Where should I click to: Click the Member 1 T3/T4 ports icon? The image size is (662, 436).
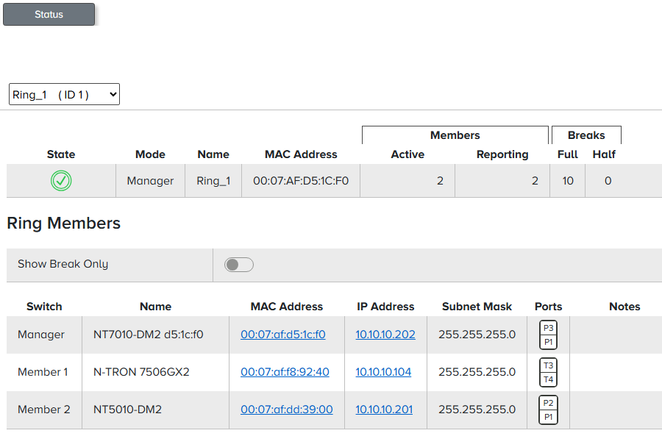coord(549,372)
